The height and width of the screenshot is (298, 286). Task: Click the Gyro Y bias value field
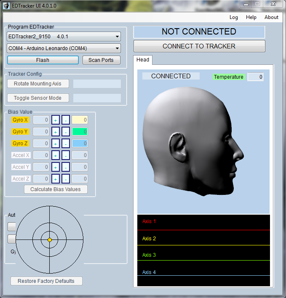pyautogui.click(x=41, y=132)
